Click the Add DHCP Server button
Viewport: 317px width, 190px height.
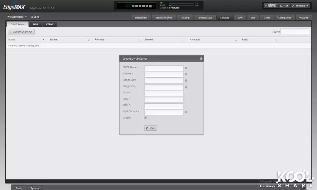[21, 32]
